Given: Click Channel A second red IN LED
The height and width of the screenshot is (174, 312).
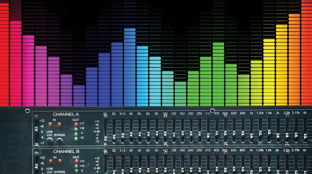Looking at the screenshot, I should (x=59, y=124).
